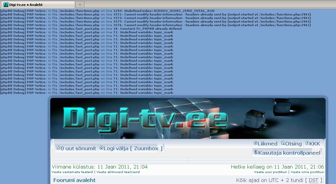The width and height of the screenshot is (336, 184).
Task: Open the Kasutaja kontrollpaneel text link
Action: coord(289,153)
